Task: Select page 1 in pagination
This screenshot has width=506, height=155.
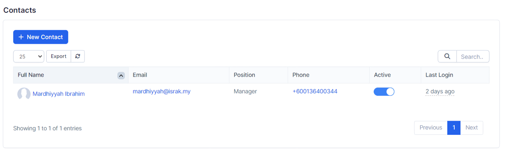Action: coord(454,128)
